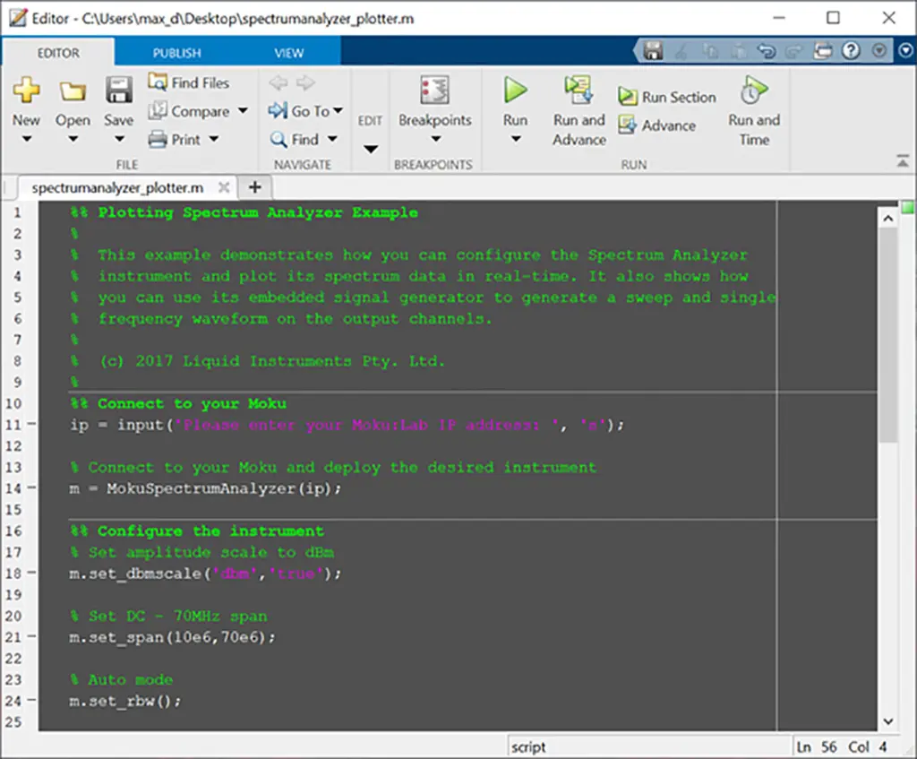
Task: Open a new file tab with the plus
Action: tap(254, 187)
